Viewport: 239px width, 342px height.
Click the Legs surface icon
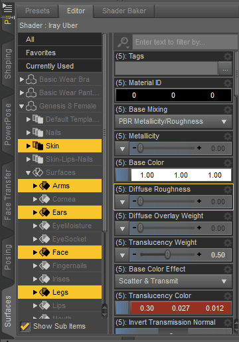[x=44, y=292]
